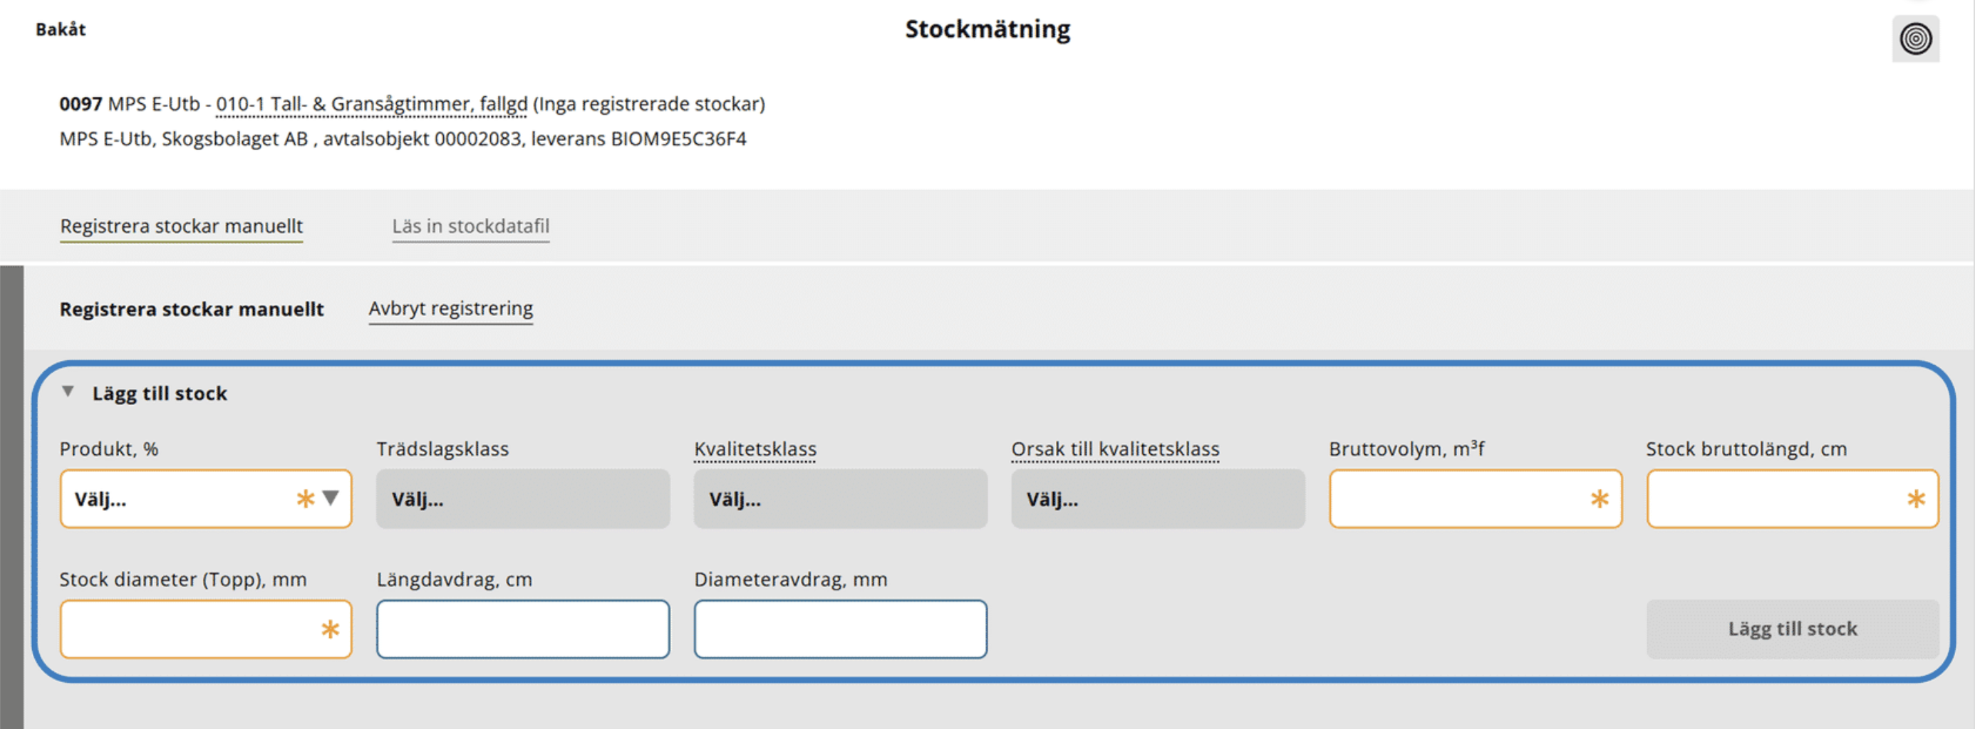Image resolution: width=1975 pixels, height=729 pixels.
Task: Click the Bruttovolym, m³f input field
Action: [1457, 499]
